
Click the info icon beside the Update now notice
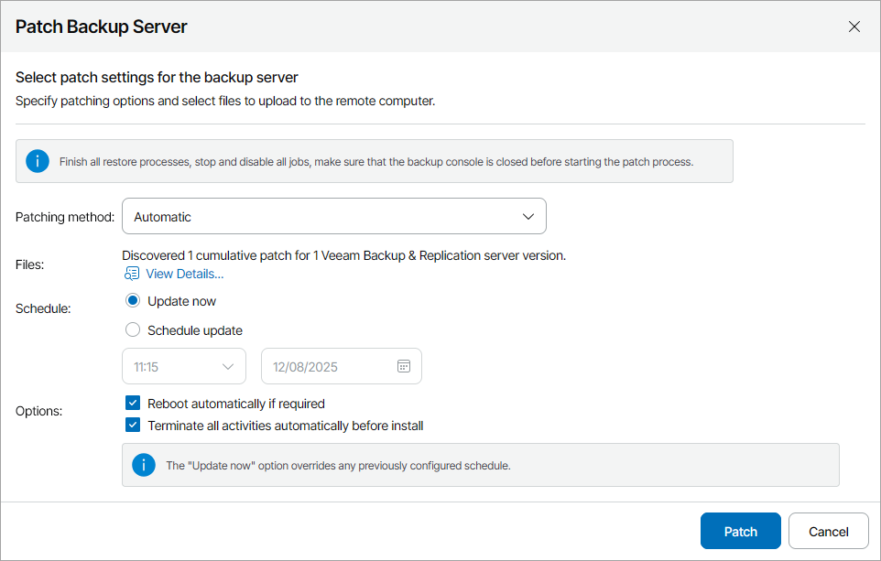(144, 465)
